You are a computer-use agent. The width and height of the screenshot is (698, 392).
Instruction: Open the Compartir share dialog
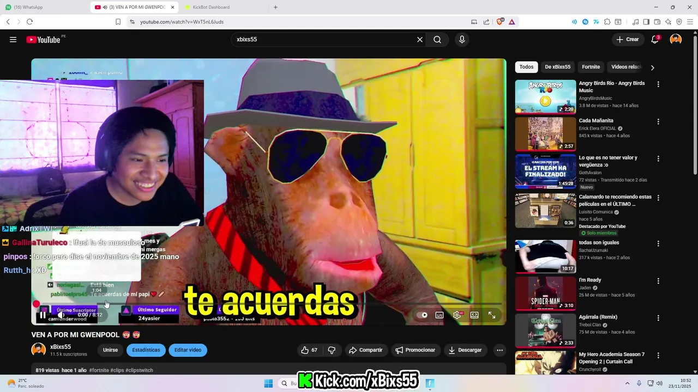click(366, 350)
